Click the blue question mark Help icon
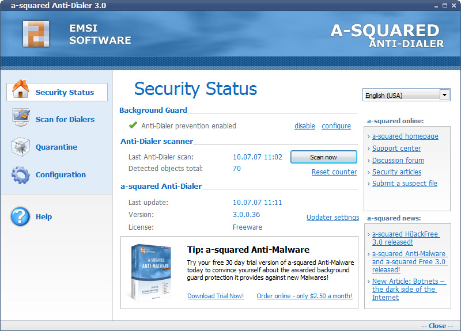The image size is (461, 331). click(x=20, y=216)
